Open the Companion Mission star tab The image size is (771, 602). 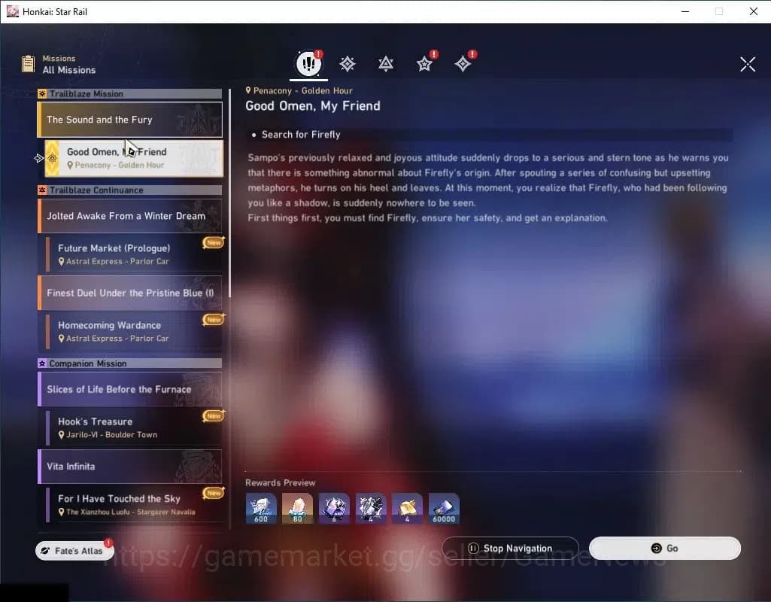[x=424, y=64]
